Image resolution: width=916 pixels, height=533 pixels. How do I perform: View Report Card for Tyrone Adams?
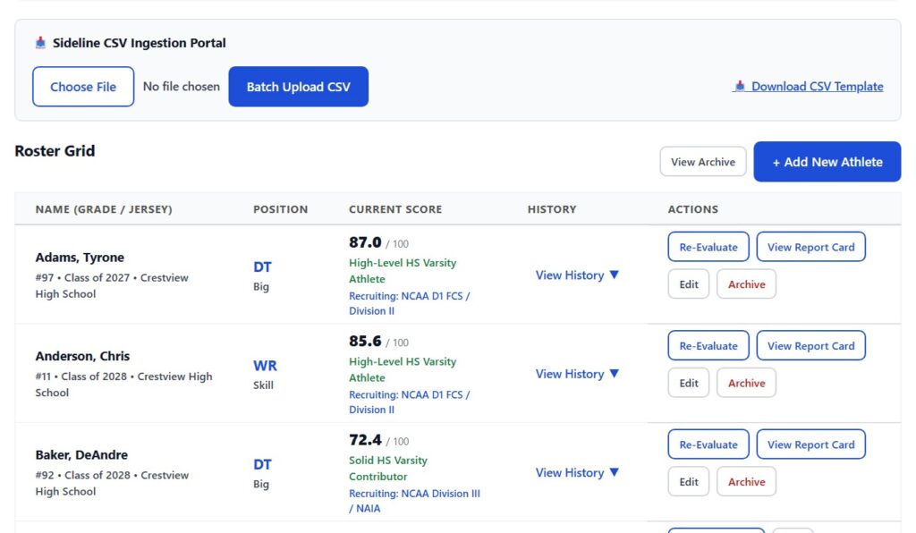pos(810,247)
